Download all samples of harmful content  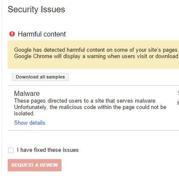(40, 77)
